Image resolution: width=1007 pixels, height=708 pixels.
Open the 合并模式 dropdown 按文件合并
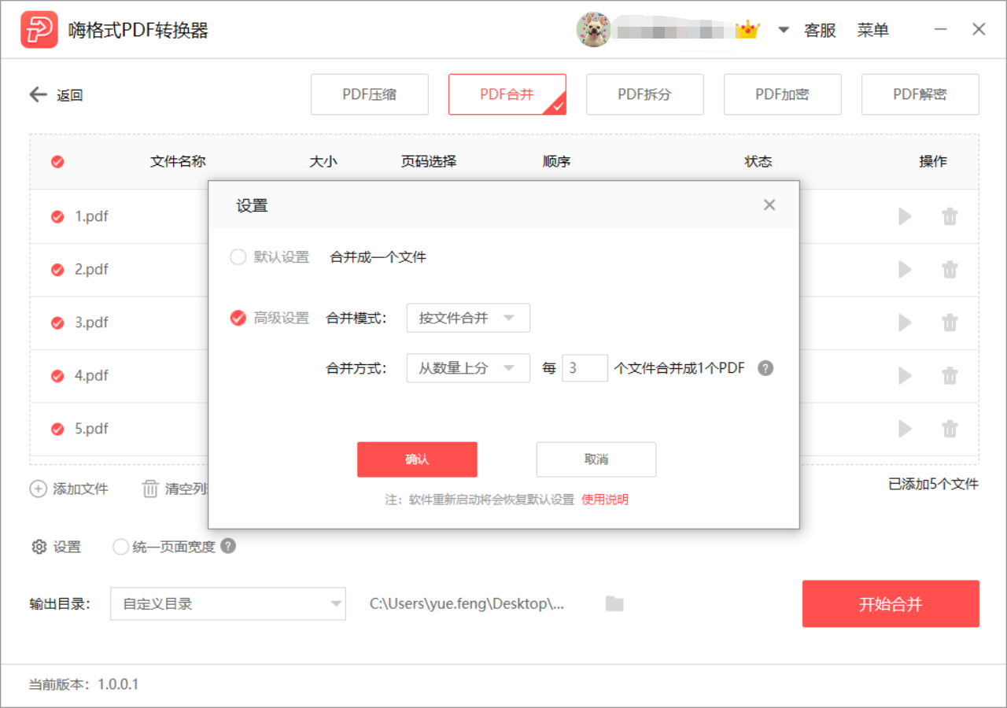tap(468, 319)
